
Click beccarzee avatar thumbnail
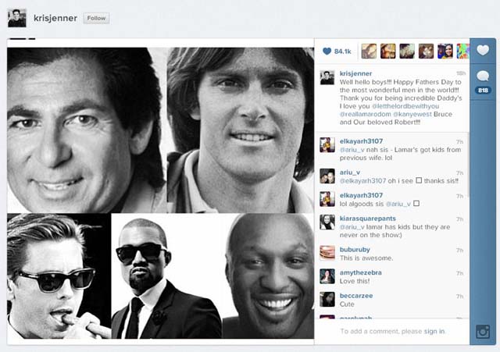coord(327,300)
